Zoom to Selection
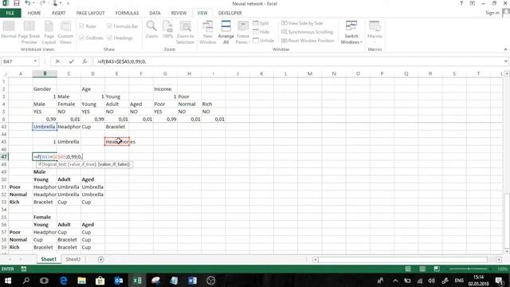 point(185,33)
